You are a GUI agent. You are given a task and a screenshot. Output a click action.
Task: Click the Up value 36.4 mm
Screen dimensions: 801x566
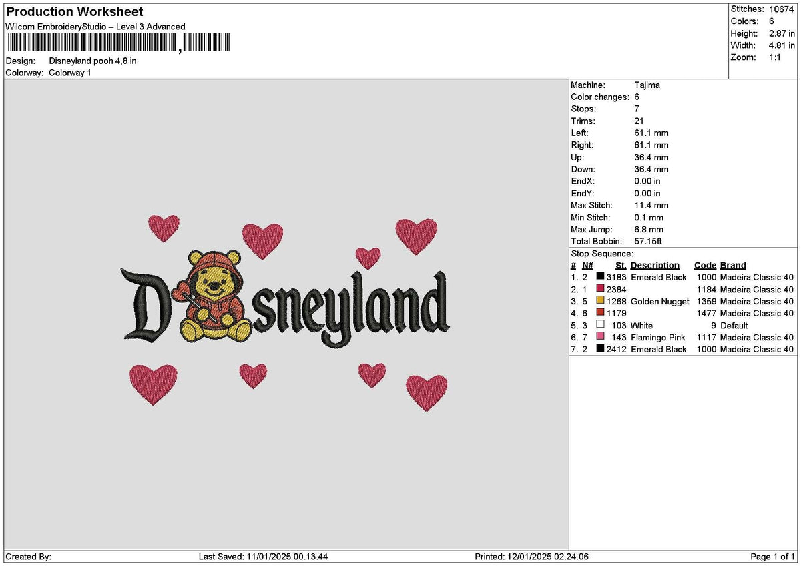pos(651,158)
